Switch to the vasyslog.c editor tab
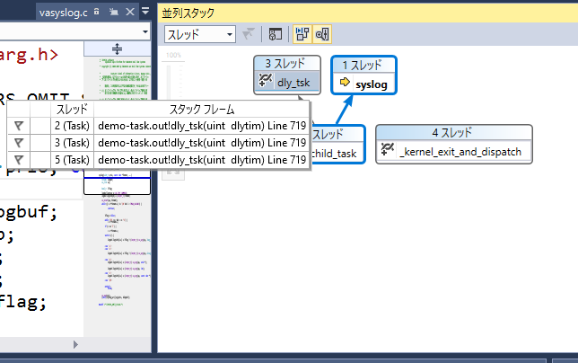The image size is (578, 363). pyautogui.click(x=61, y=12)
